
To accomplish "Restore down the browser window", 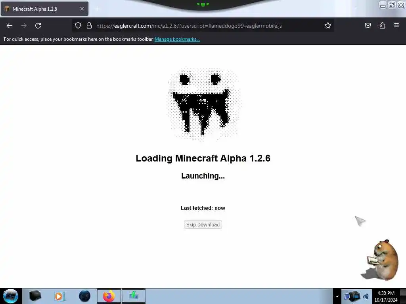I will [x=392, y=5].
